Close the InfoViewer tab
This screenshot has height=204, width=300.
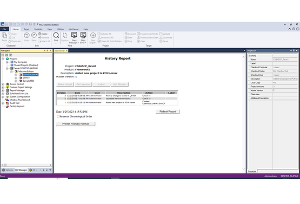[x=66, y=51]
